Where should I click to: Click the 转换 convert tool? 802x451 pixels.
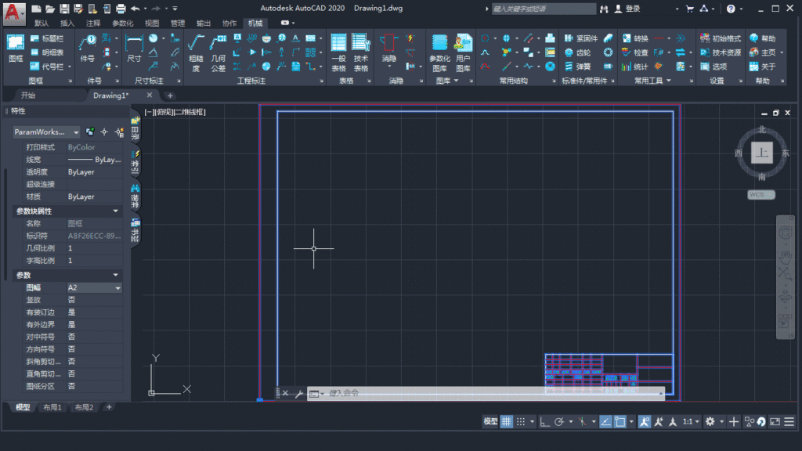(634, 38)
